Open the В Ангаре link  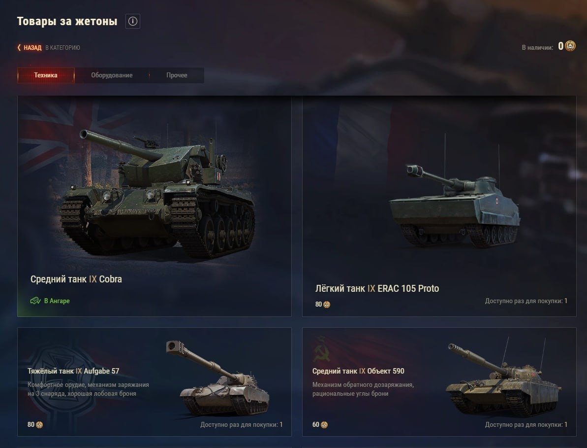pyautogui.click(x=50, y=301)
